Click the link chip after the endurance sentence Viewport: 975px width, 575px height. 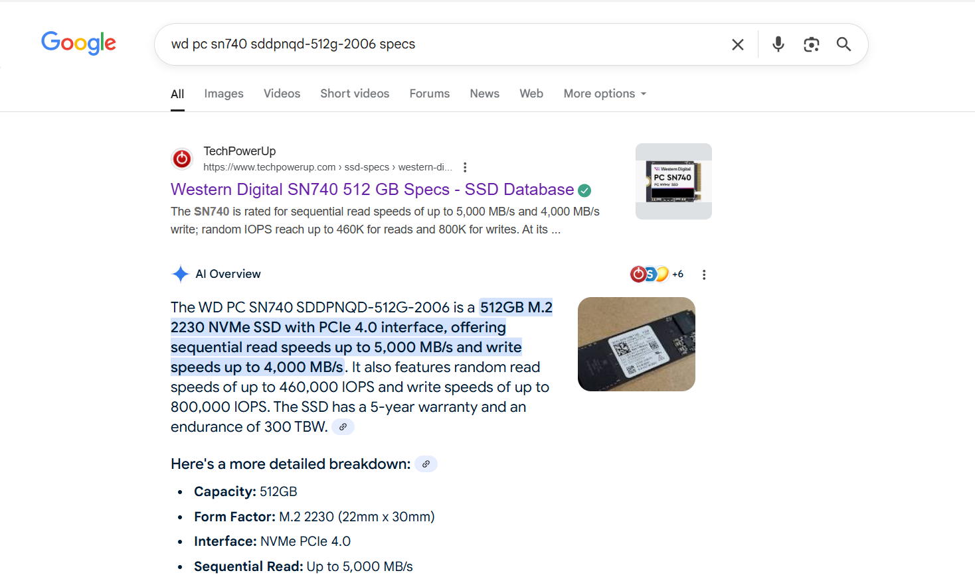(x=343, y=426)
